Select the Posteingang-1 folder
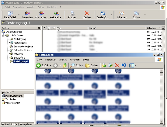The image size is (167, 127). click(x=21, y=61)
